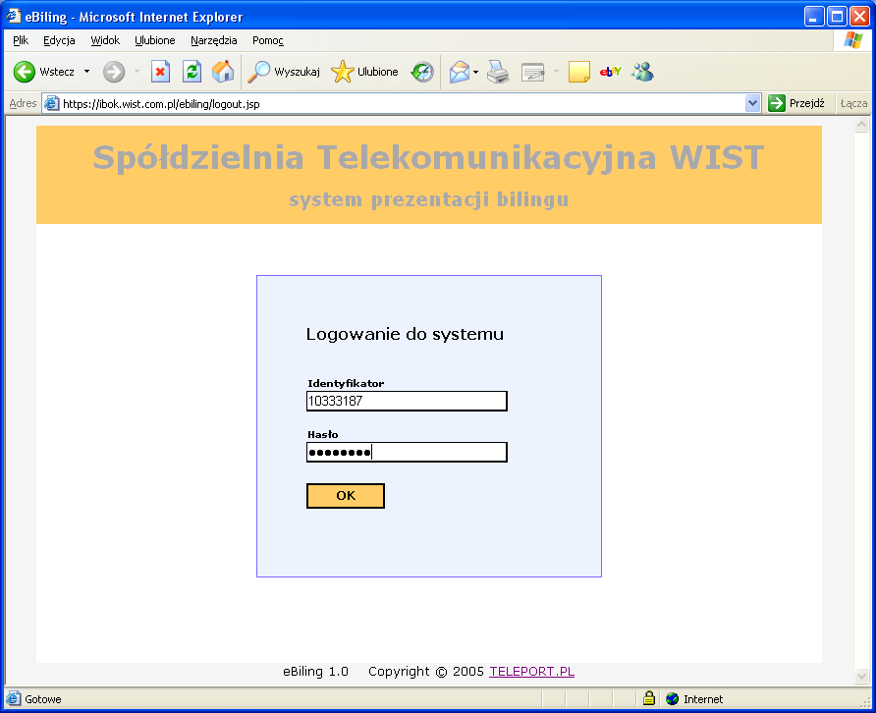Open the Pomoc menu
Image resolution: width=876 pixels, height=713 pixels.
pyautogui.click(x=267, y=40)
